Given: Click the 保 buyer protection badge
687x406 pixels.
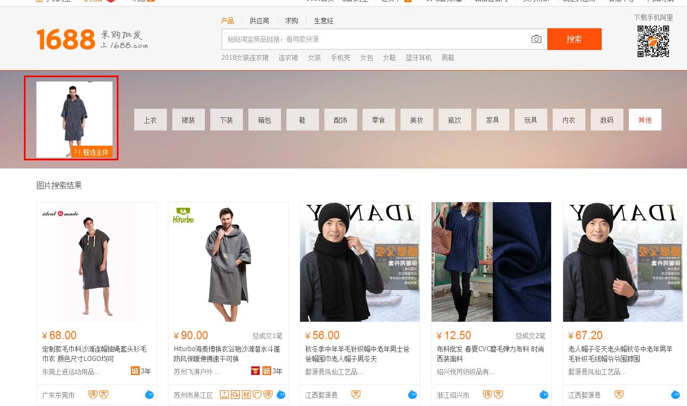Looking at the screenshot, I should pyautogui.click(x=93, y=395).
